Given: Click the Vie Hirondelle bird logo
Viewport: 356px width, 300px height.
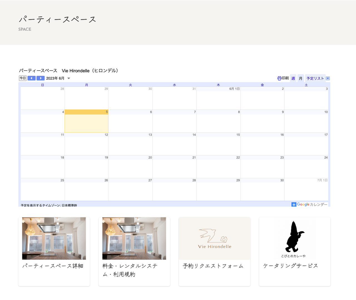Looking at the screenshot, I should coord(214,239).
